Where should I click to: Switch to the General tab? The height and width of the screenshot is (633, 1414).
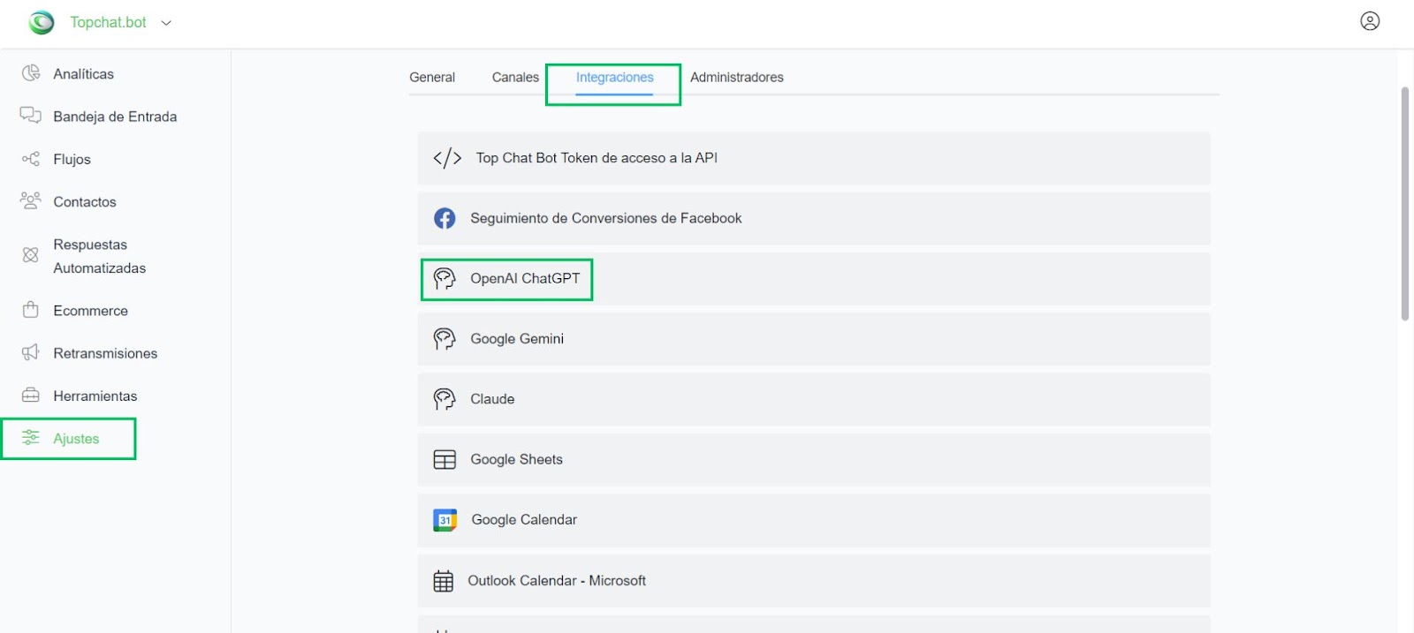[x=432, y=77]
